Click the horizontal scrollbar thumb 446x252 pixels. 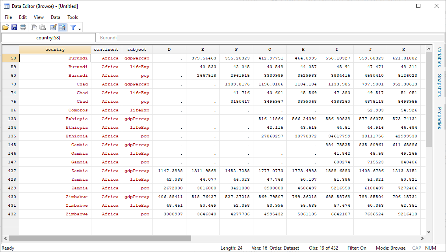pos(100,238)
